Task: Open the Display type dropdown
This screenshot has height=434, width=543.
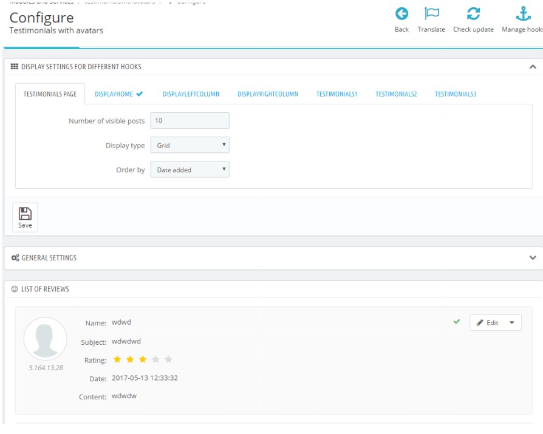Action: tap(190, 145)
